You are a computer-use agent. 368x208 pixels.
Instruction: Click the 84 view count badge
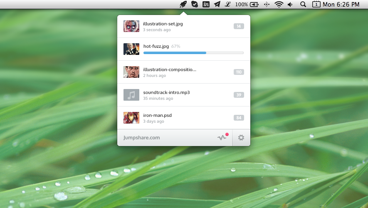[x=239, y=118]
